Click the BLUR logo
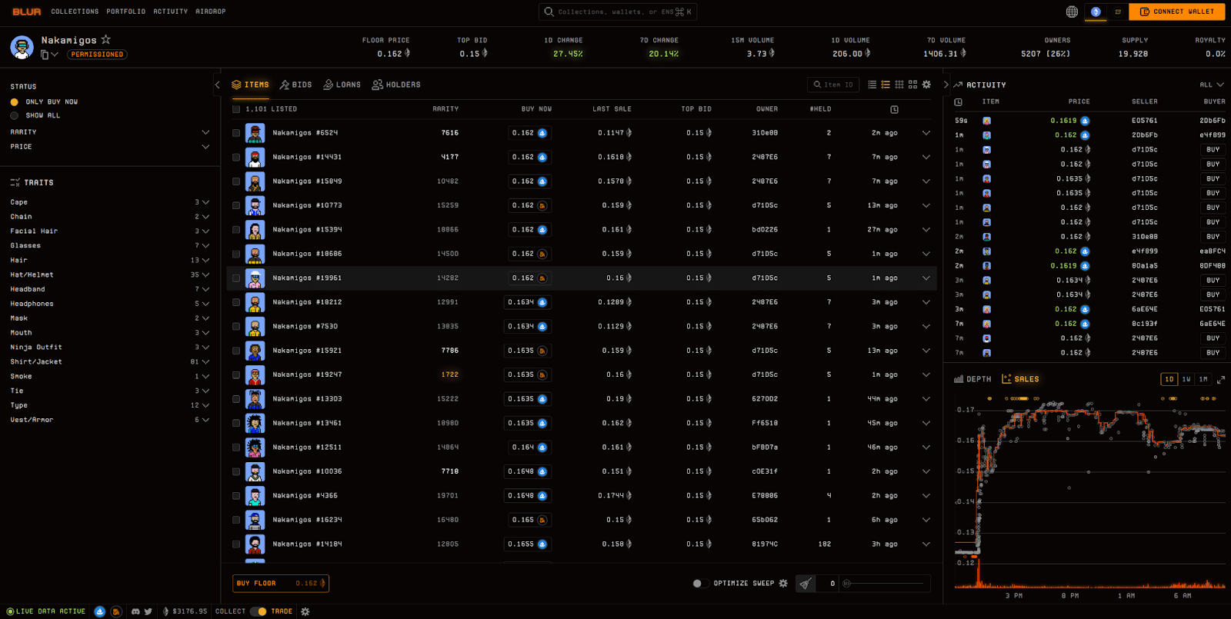The height and width of the screenshot is (619, 1231). (x=26, y=12)
